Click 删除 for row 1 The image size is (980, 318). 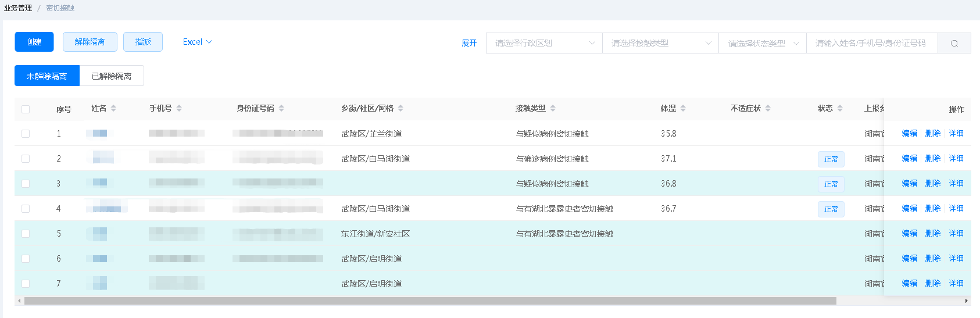coord(933,133)
